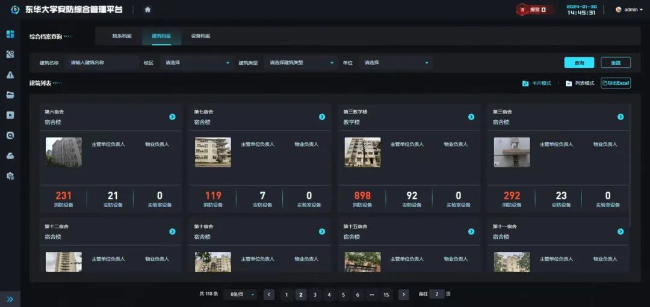The image size is (650, 307).
Task: Open the 建筑类型 building type dropdown
Action: tap(300, 63)
